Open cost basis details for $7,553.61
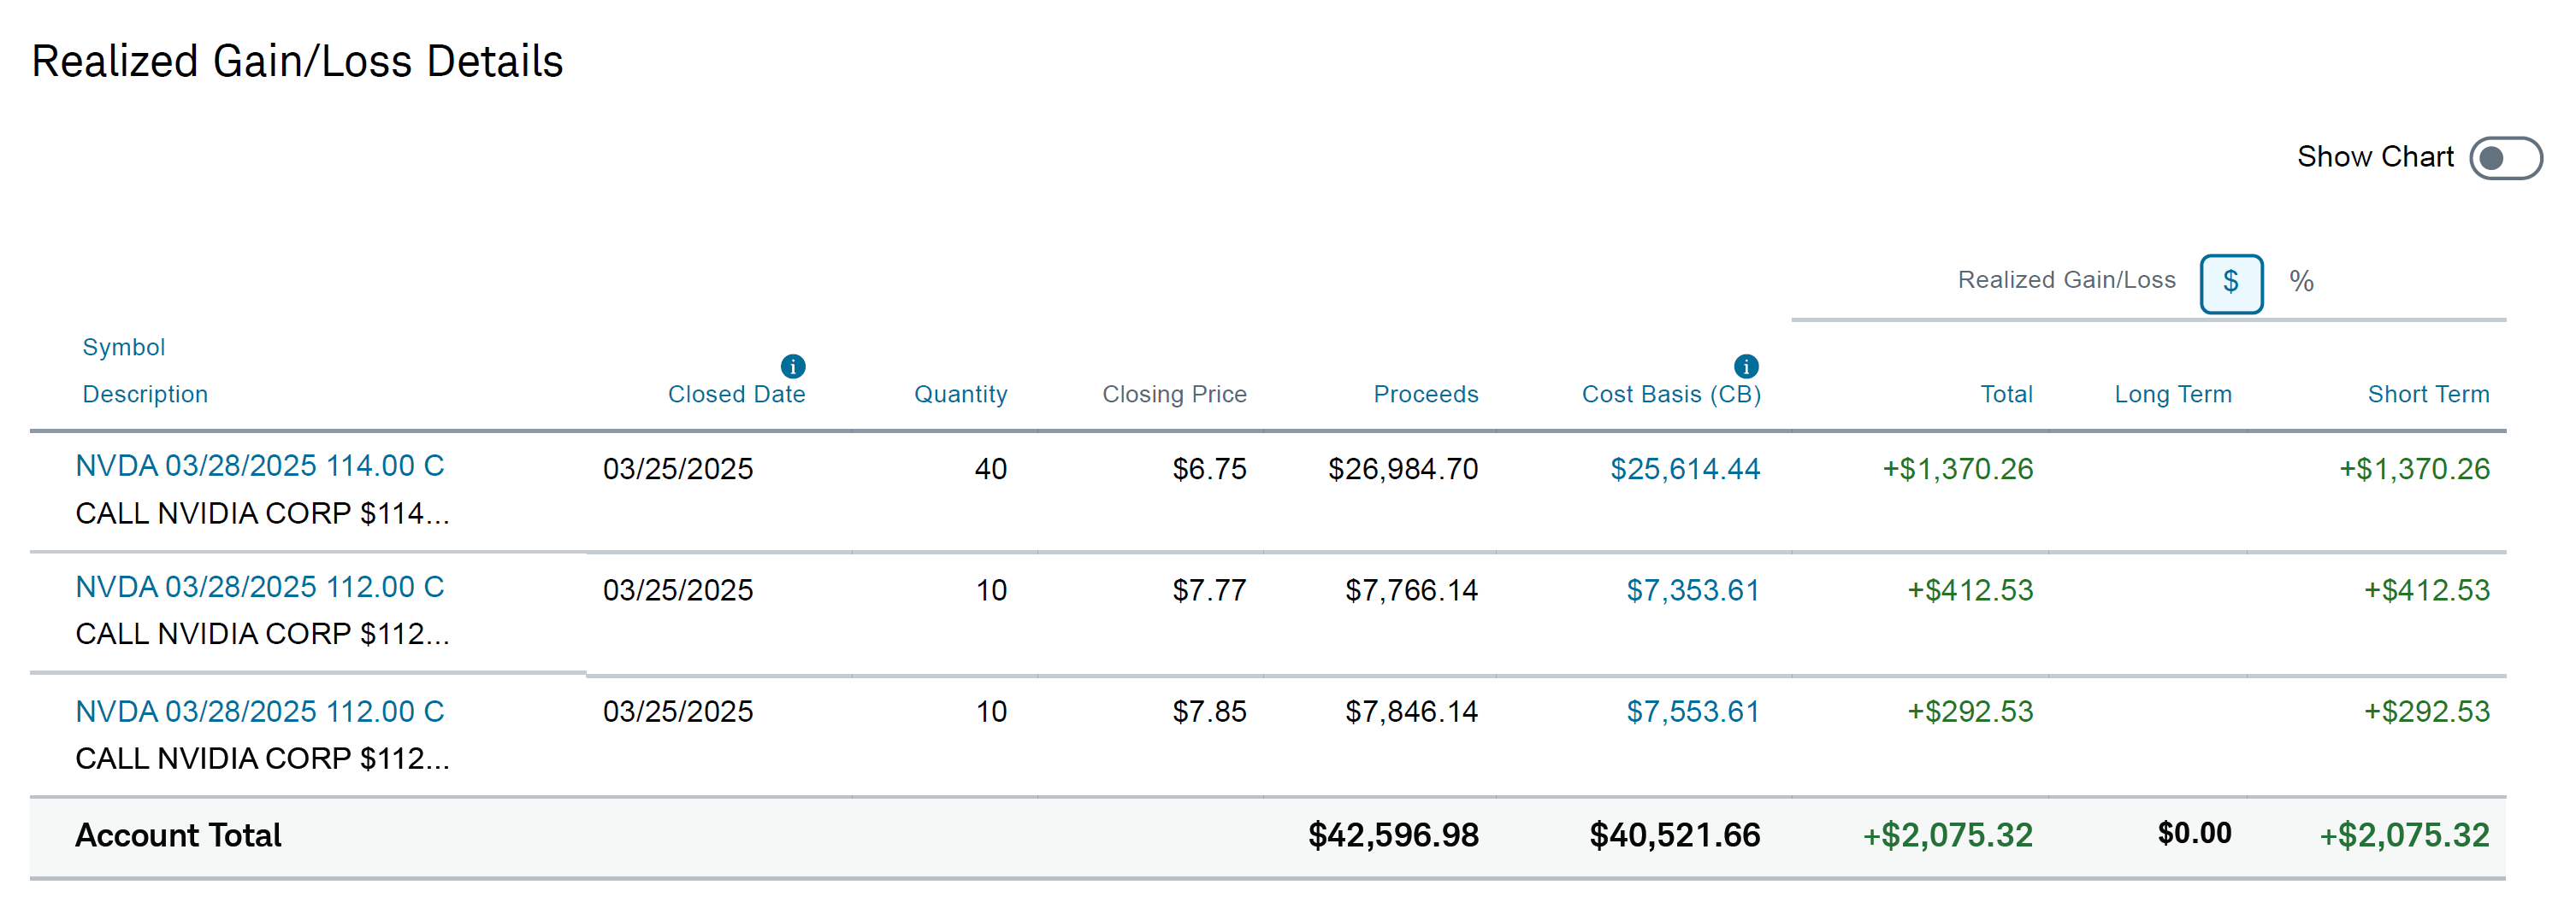Viewport: 2576px width, 908px height. click(x=1692, y=712)
